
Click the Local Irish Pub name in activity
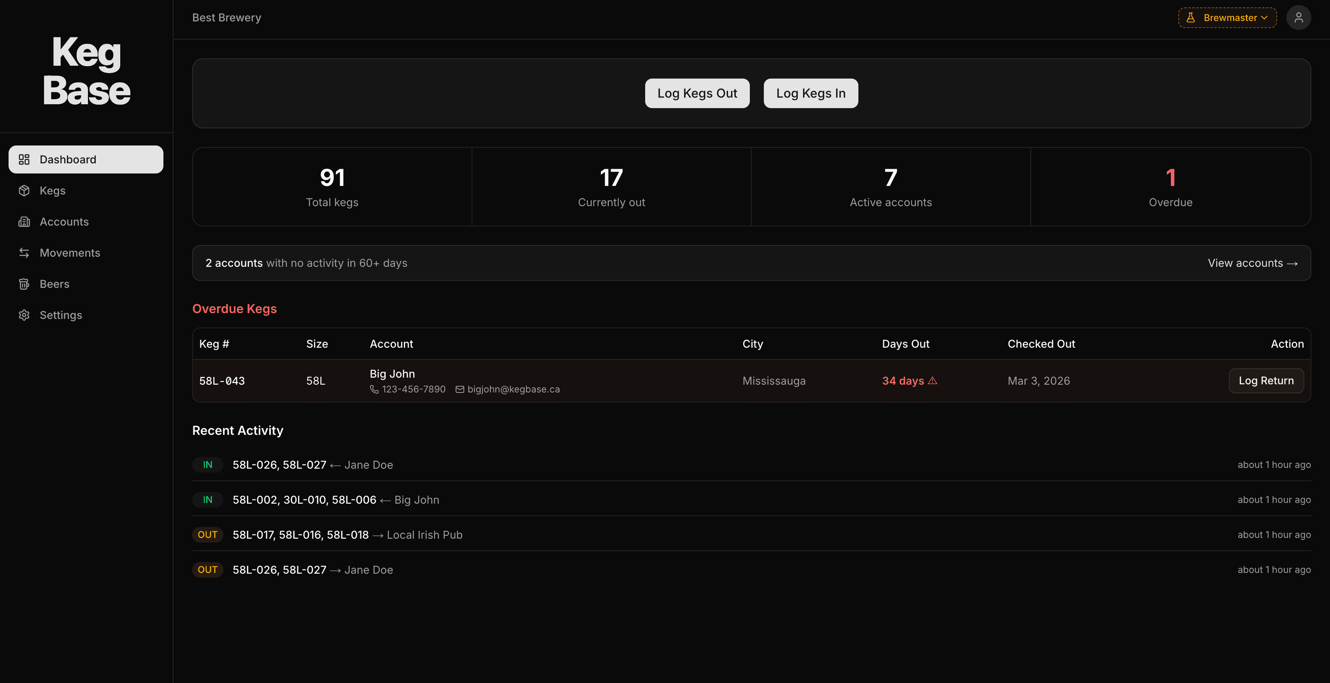coord(425,535)
